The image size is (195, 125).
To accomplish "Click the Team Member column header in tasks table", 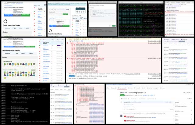I will 8,28.
